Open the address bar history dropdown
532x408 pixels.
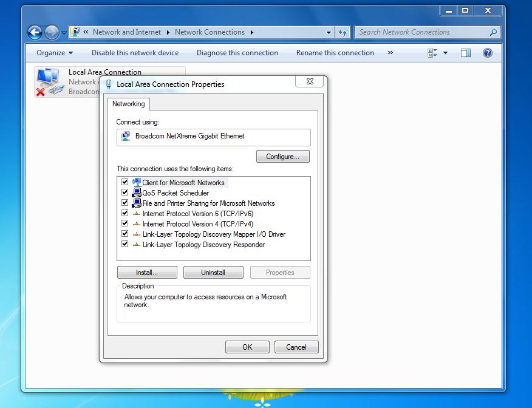329,33
